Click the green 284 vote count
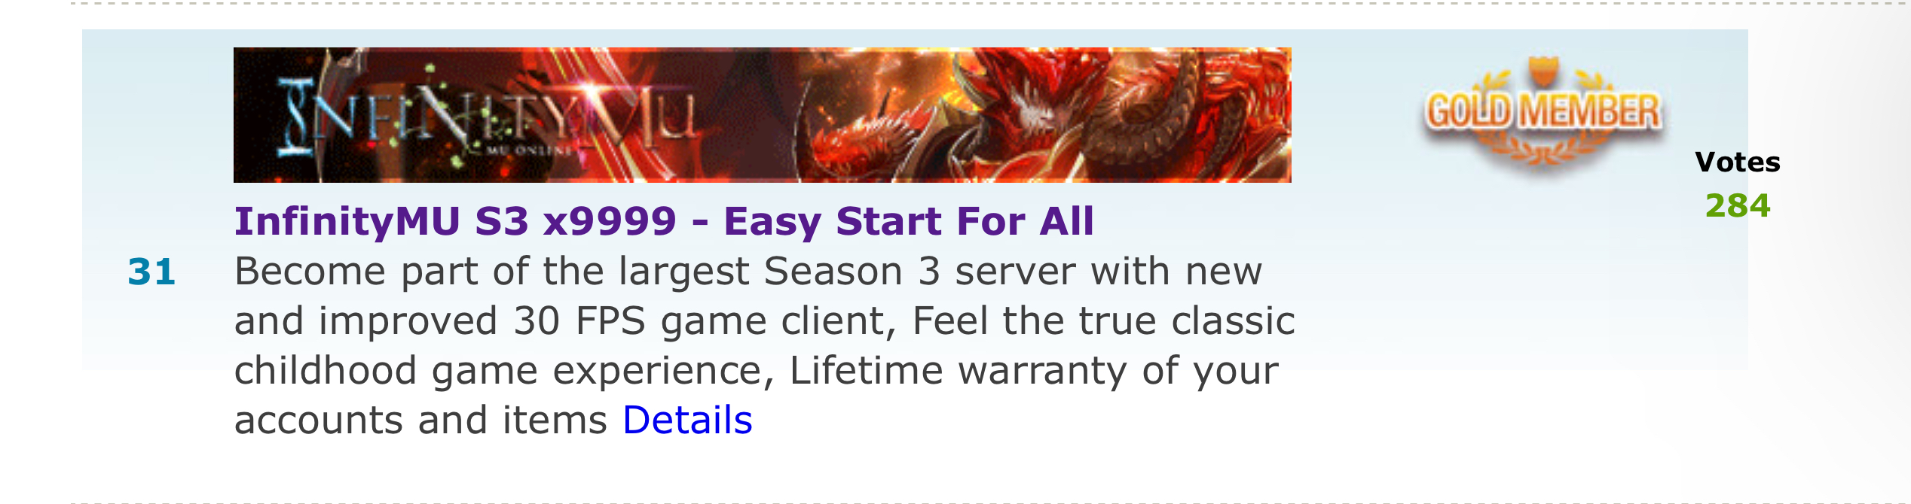 click(x=1738, y=205)
